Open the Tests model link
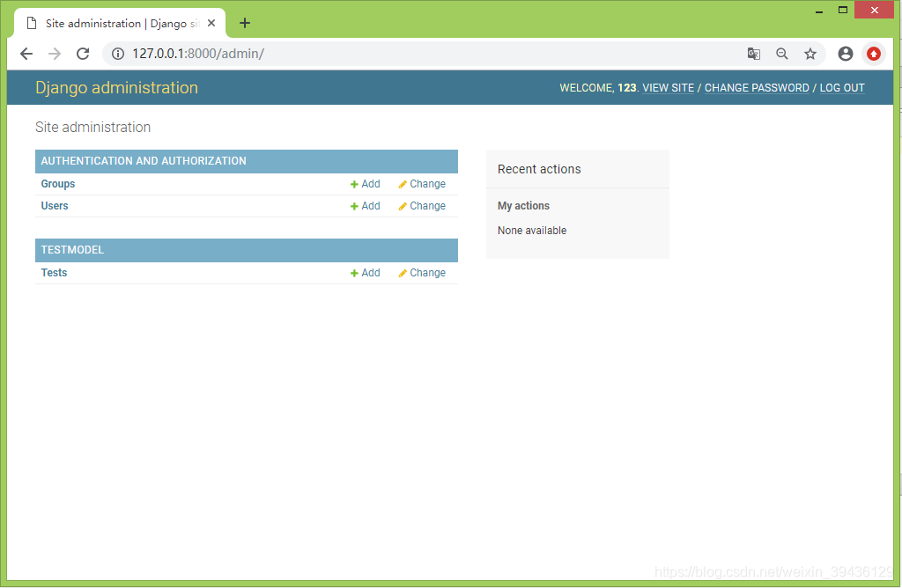The height and width of the screenshot is (588, 902). coord(54,273)
